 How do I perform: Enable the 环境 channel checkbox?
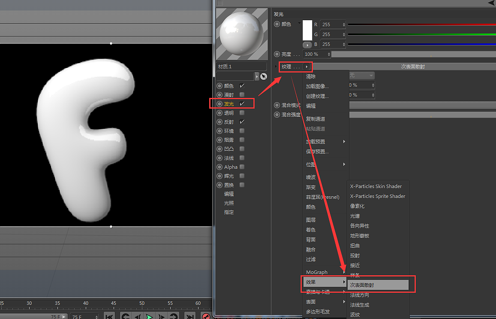pos(242,131)
